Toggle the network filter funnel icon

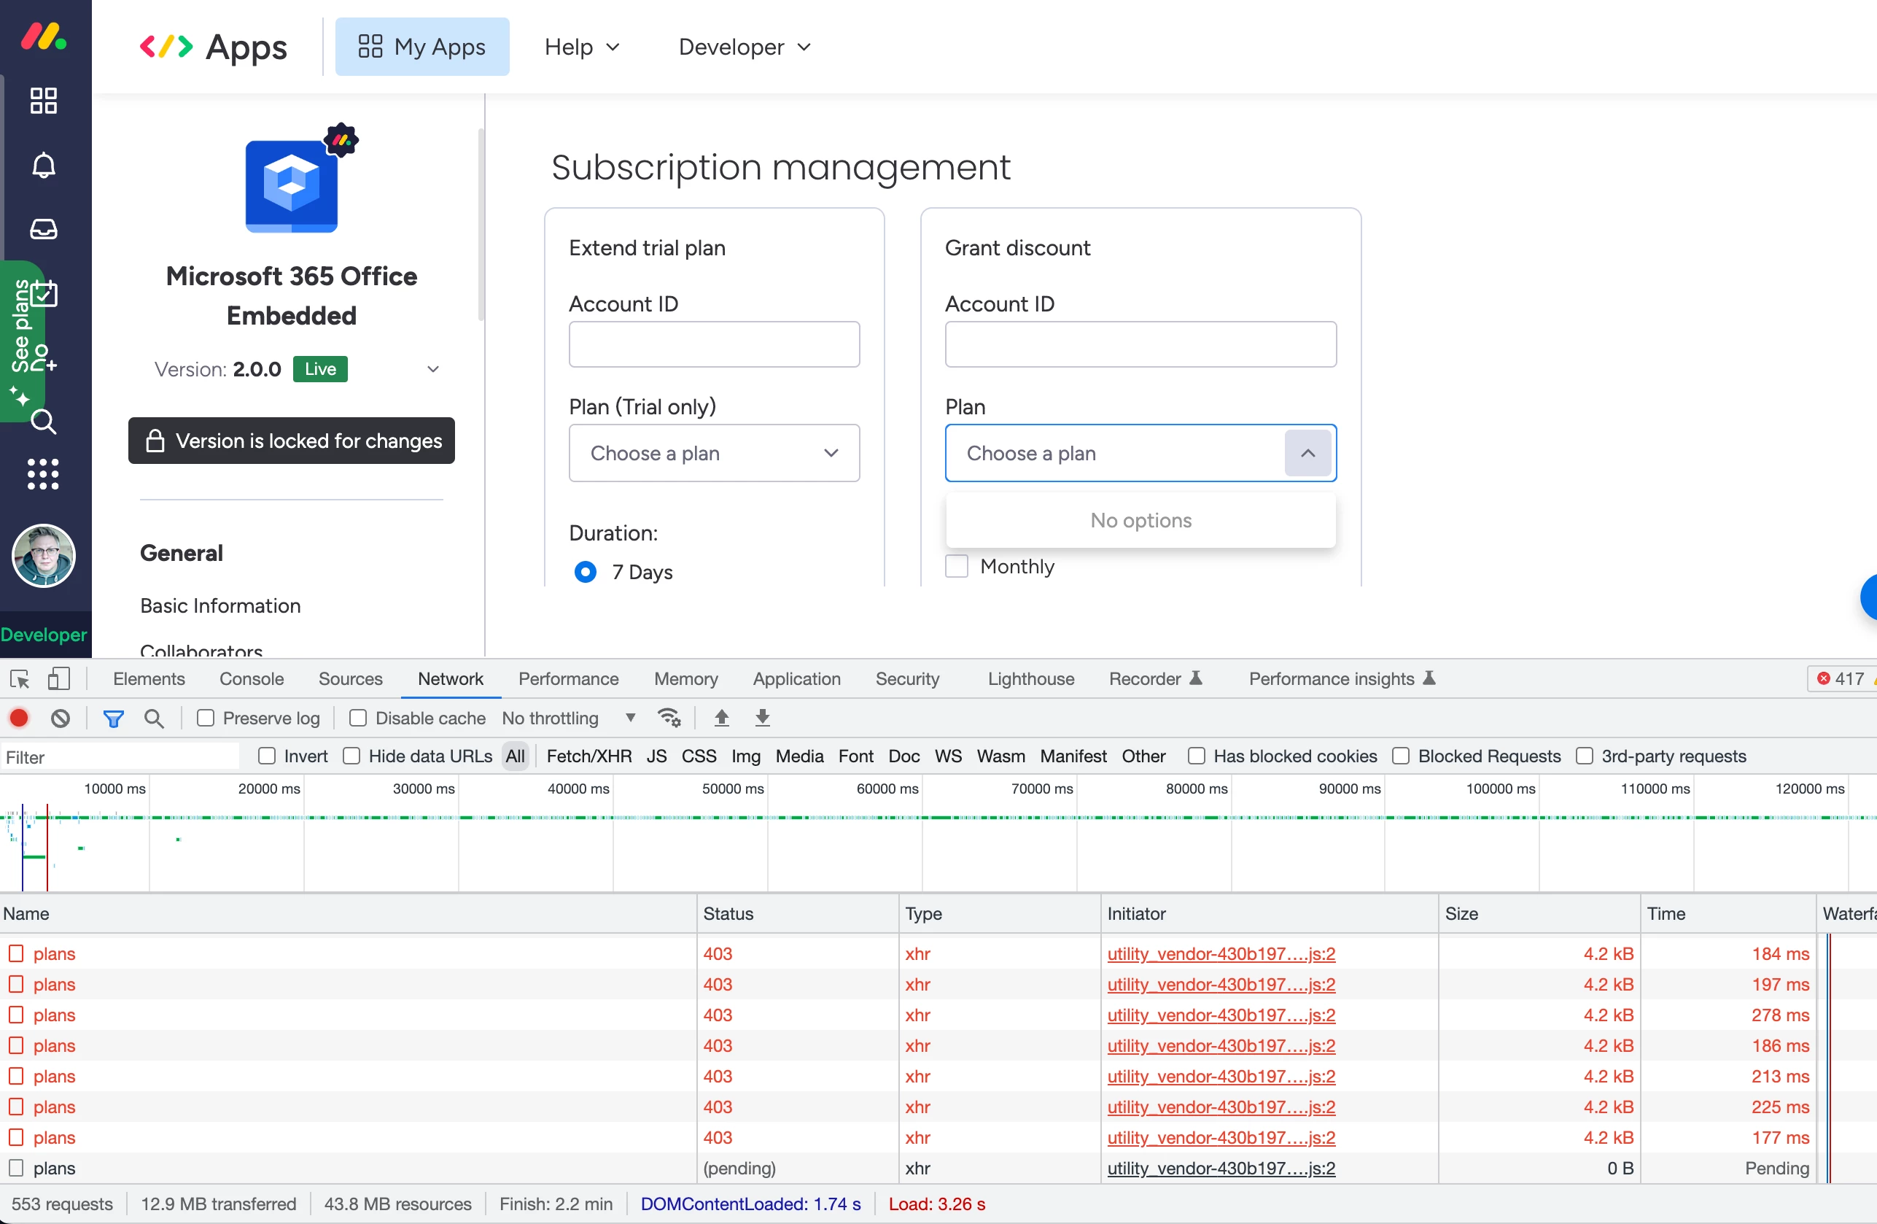(x=114, y=718)
